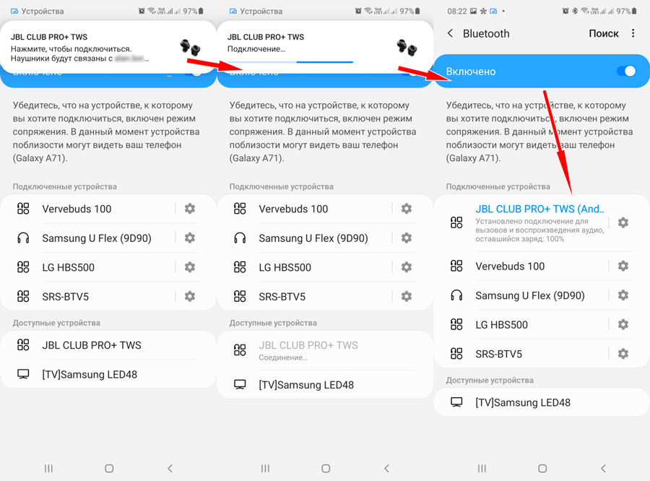Open connected JBL CLUB PRO+ TWS settings gear
The width and height of the screenshot is (650, 481).
point(623,222)
